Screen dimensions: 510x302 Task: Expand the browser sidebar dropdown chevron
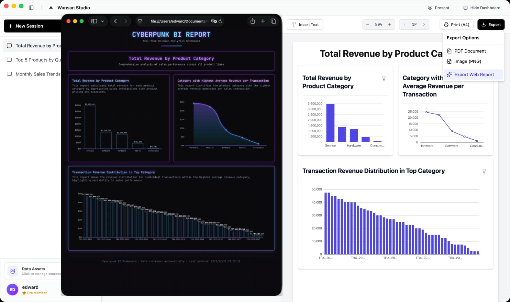tap(103, 21)
